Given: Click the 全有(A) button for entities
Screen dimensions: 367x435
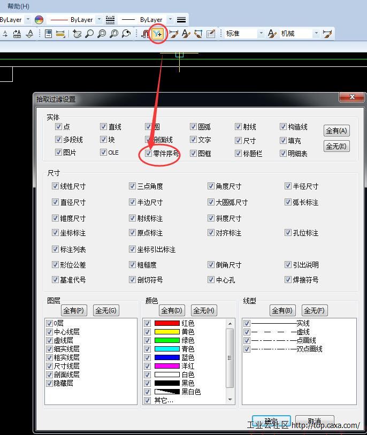Looking at the screenshot, I should point(337,131).
